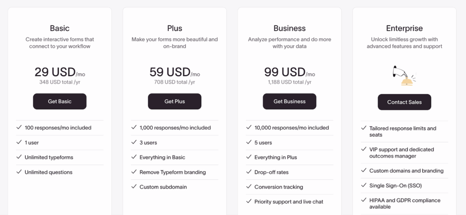The image size is (466, 215).
Task: Click checkmark next to Single Sign-On (SSO)
Action: pyautogui.click(x=364, y=185)
